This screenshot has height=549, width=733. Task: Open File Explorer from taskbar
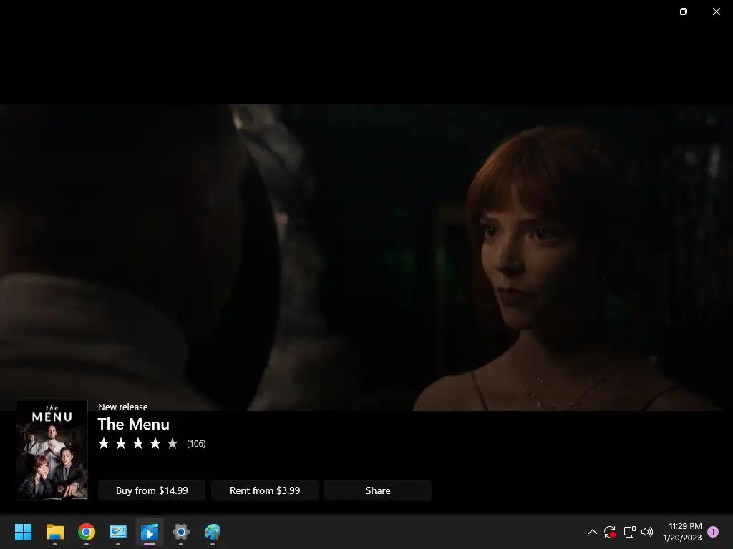coord(54,532)
